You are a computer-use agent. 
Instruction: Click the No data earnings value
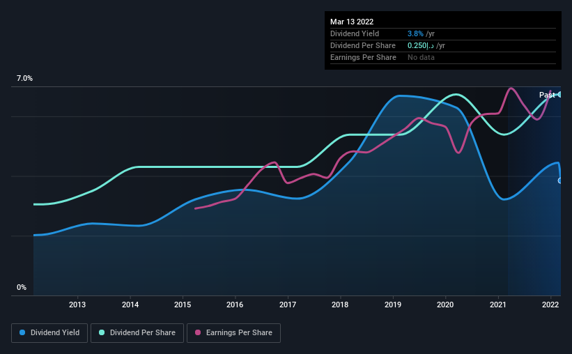coord(421,57)
